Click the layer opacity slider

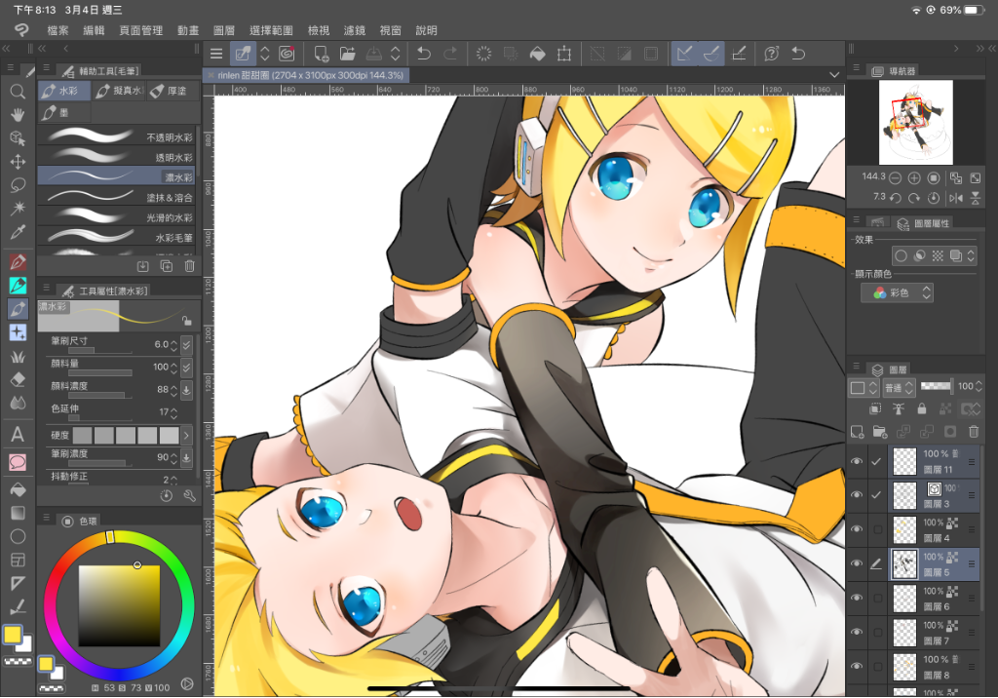pos(936,386)
